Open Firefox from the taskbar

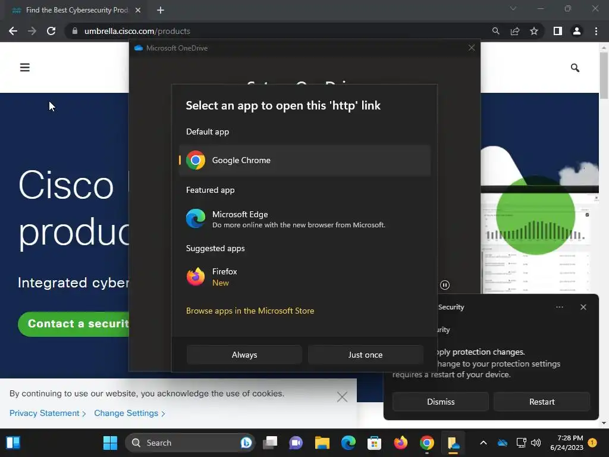pyautogui.click(x=400, y=443)
